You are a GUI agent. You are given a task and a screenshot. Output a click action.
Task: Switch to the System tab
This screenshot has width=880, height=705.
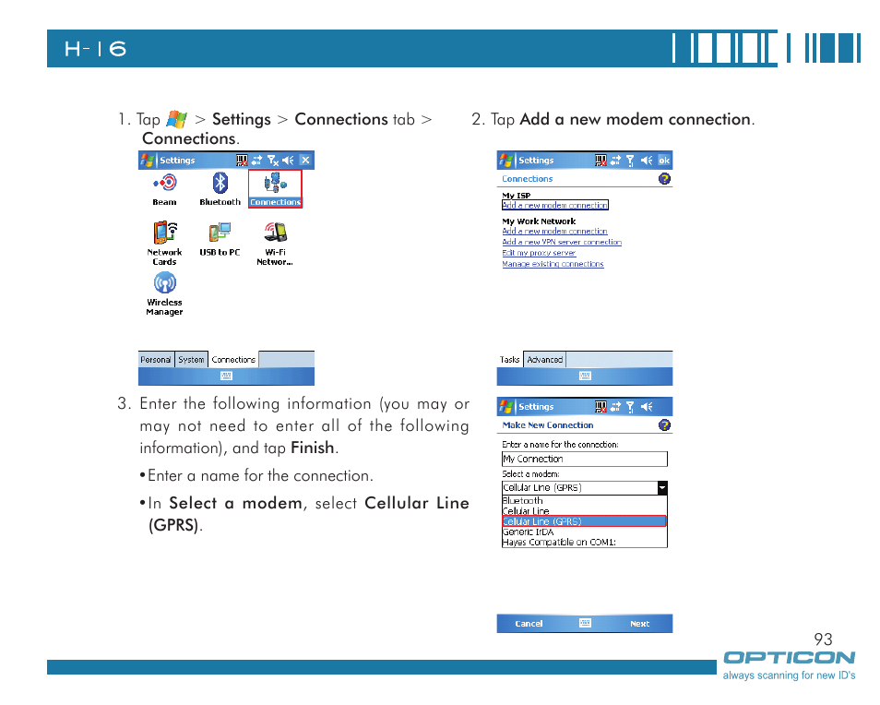tap(191, 359)
